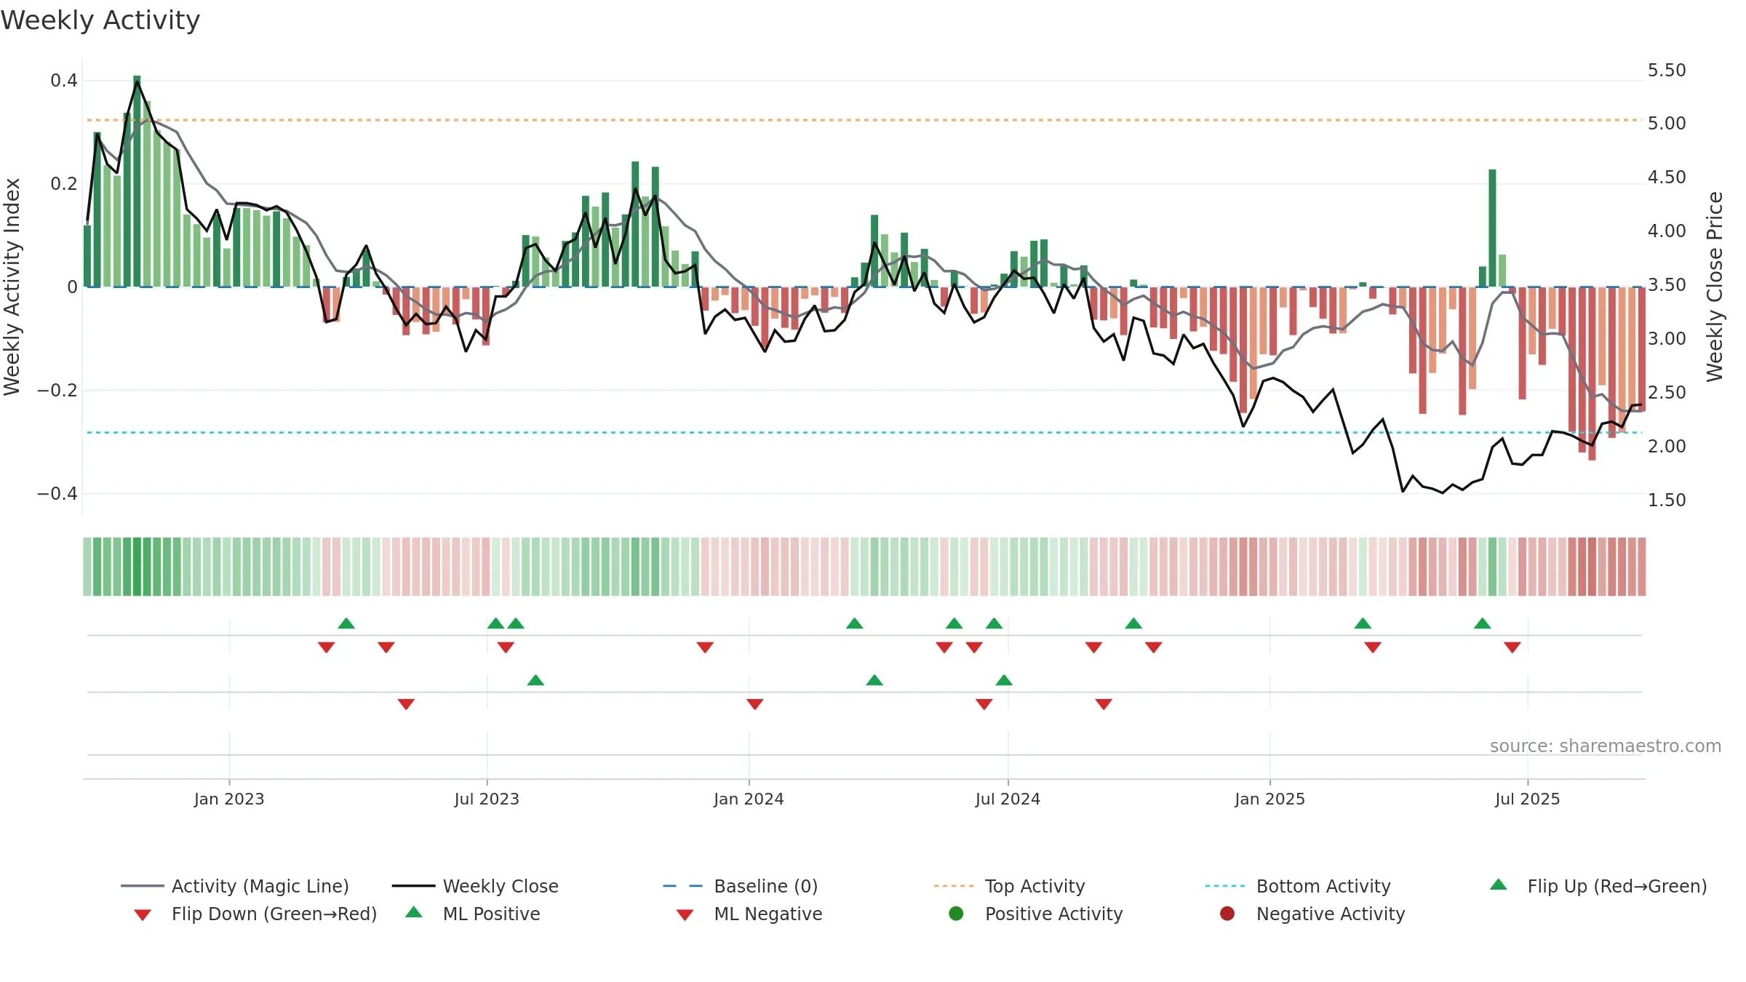
Task: Click the Jan 2024 x-axis label
Action: coord(749,799)
